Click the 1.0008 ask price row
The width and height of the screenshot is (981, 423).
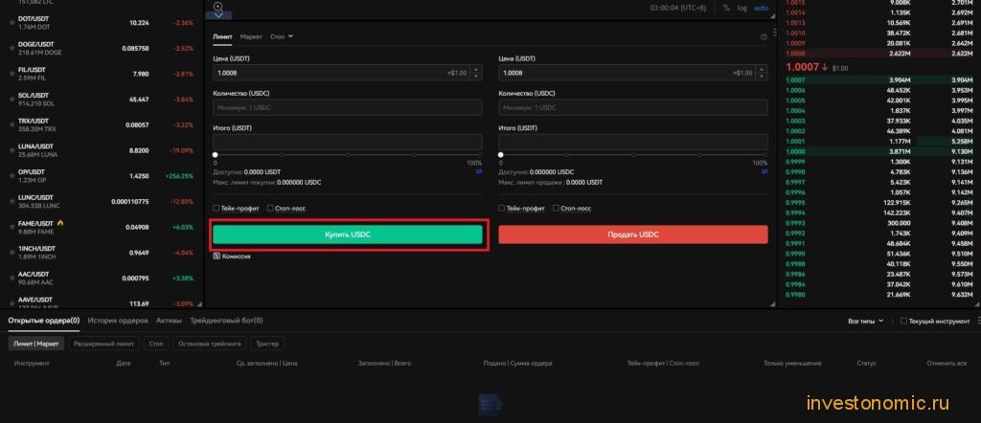879,54
